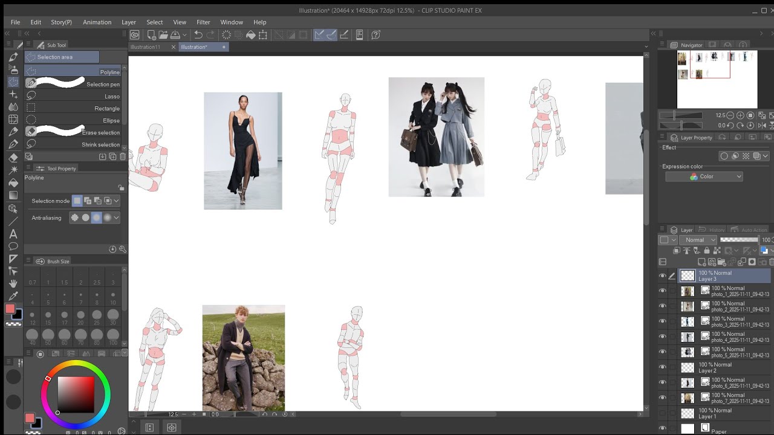Click the Navigator canvas thumbnail preview
774x435 pixels.
[717, 79]
